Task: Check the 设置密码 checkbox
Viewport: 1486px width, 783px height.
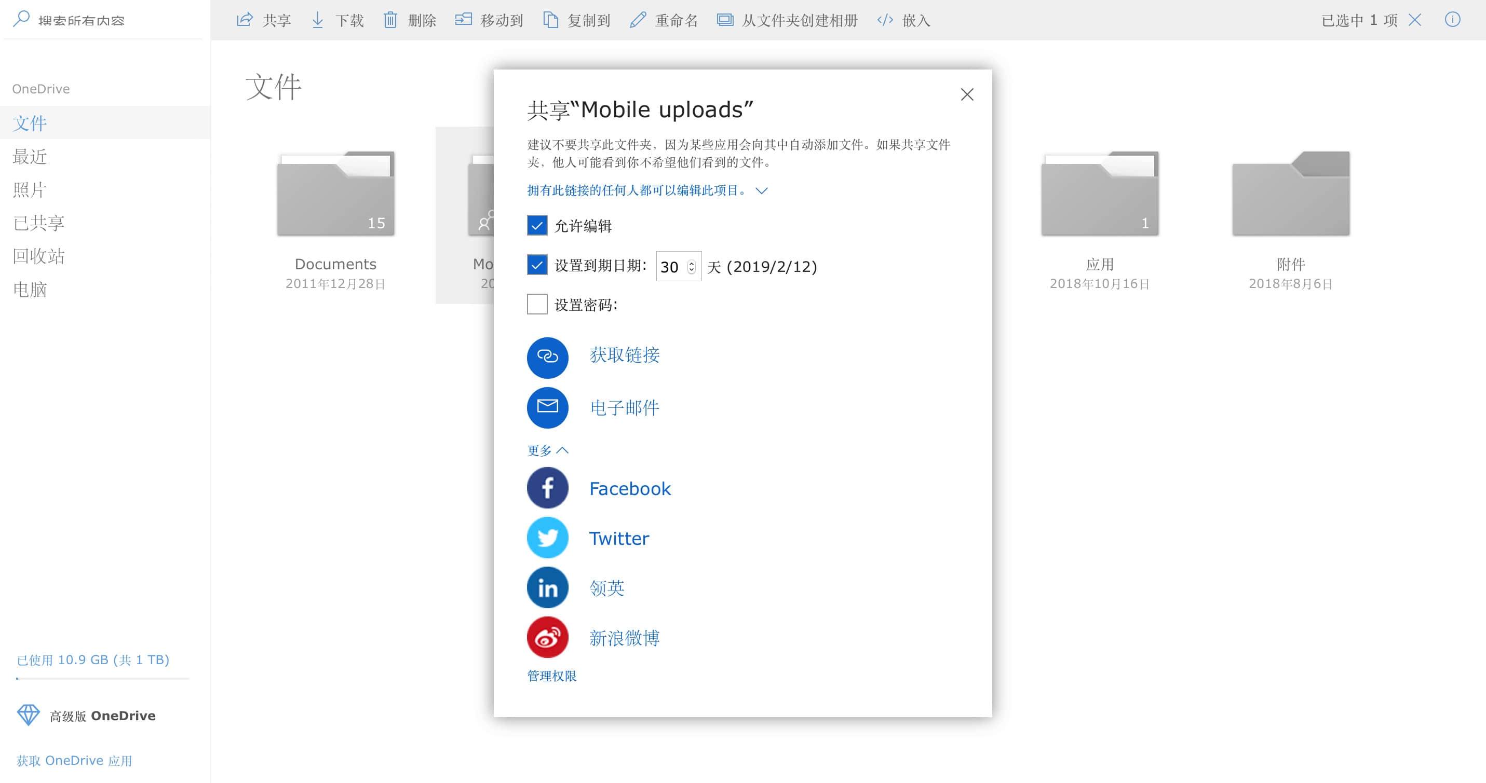Action: tap(537, 304)
